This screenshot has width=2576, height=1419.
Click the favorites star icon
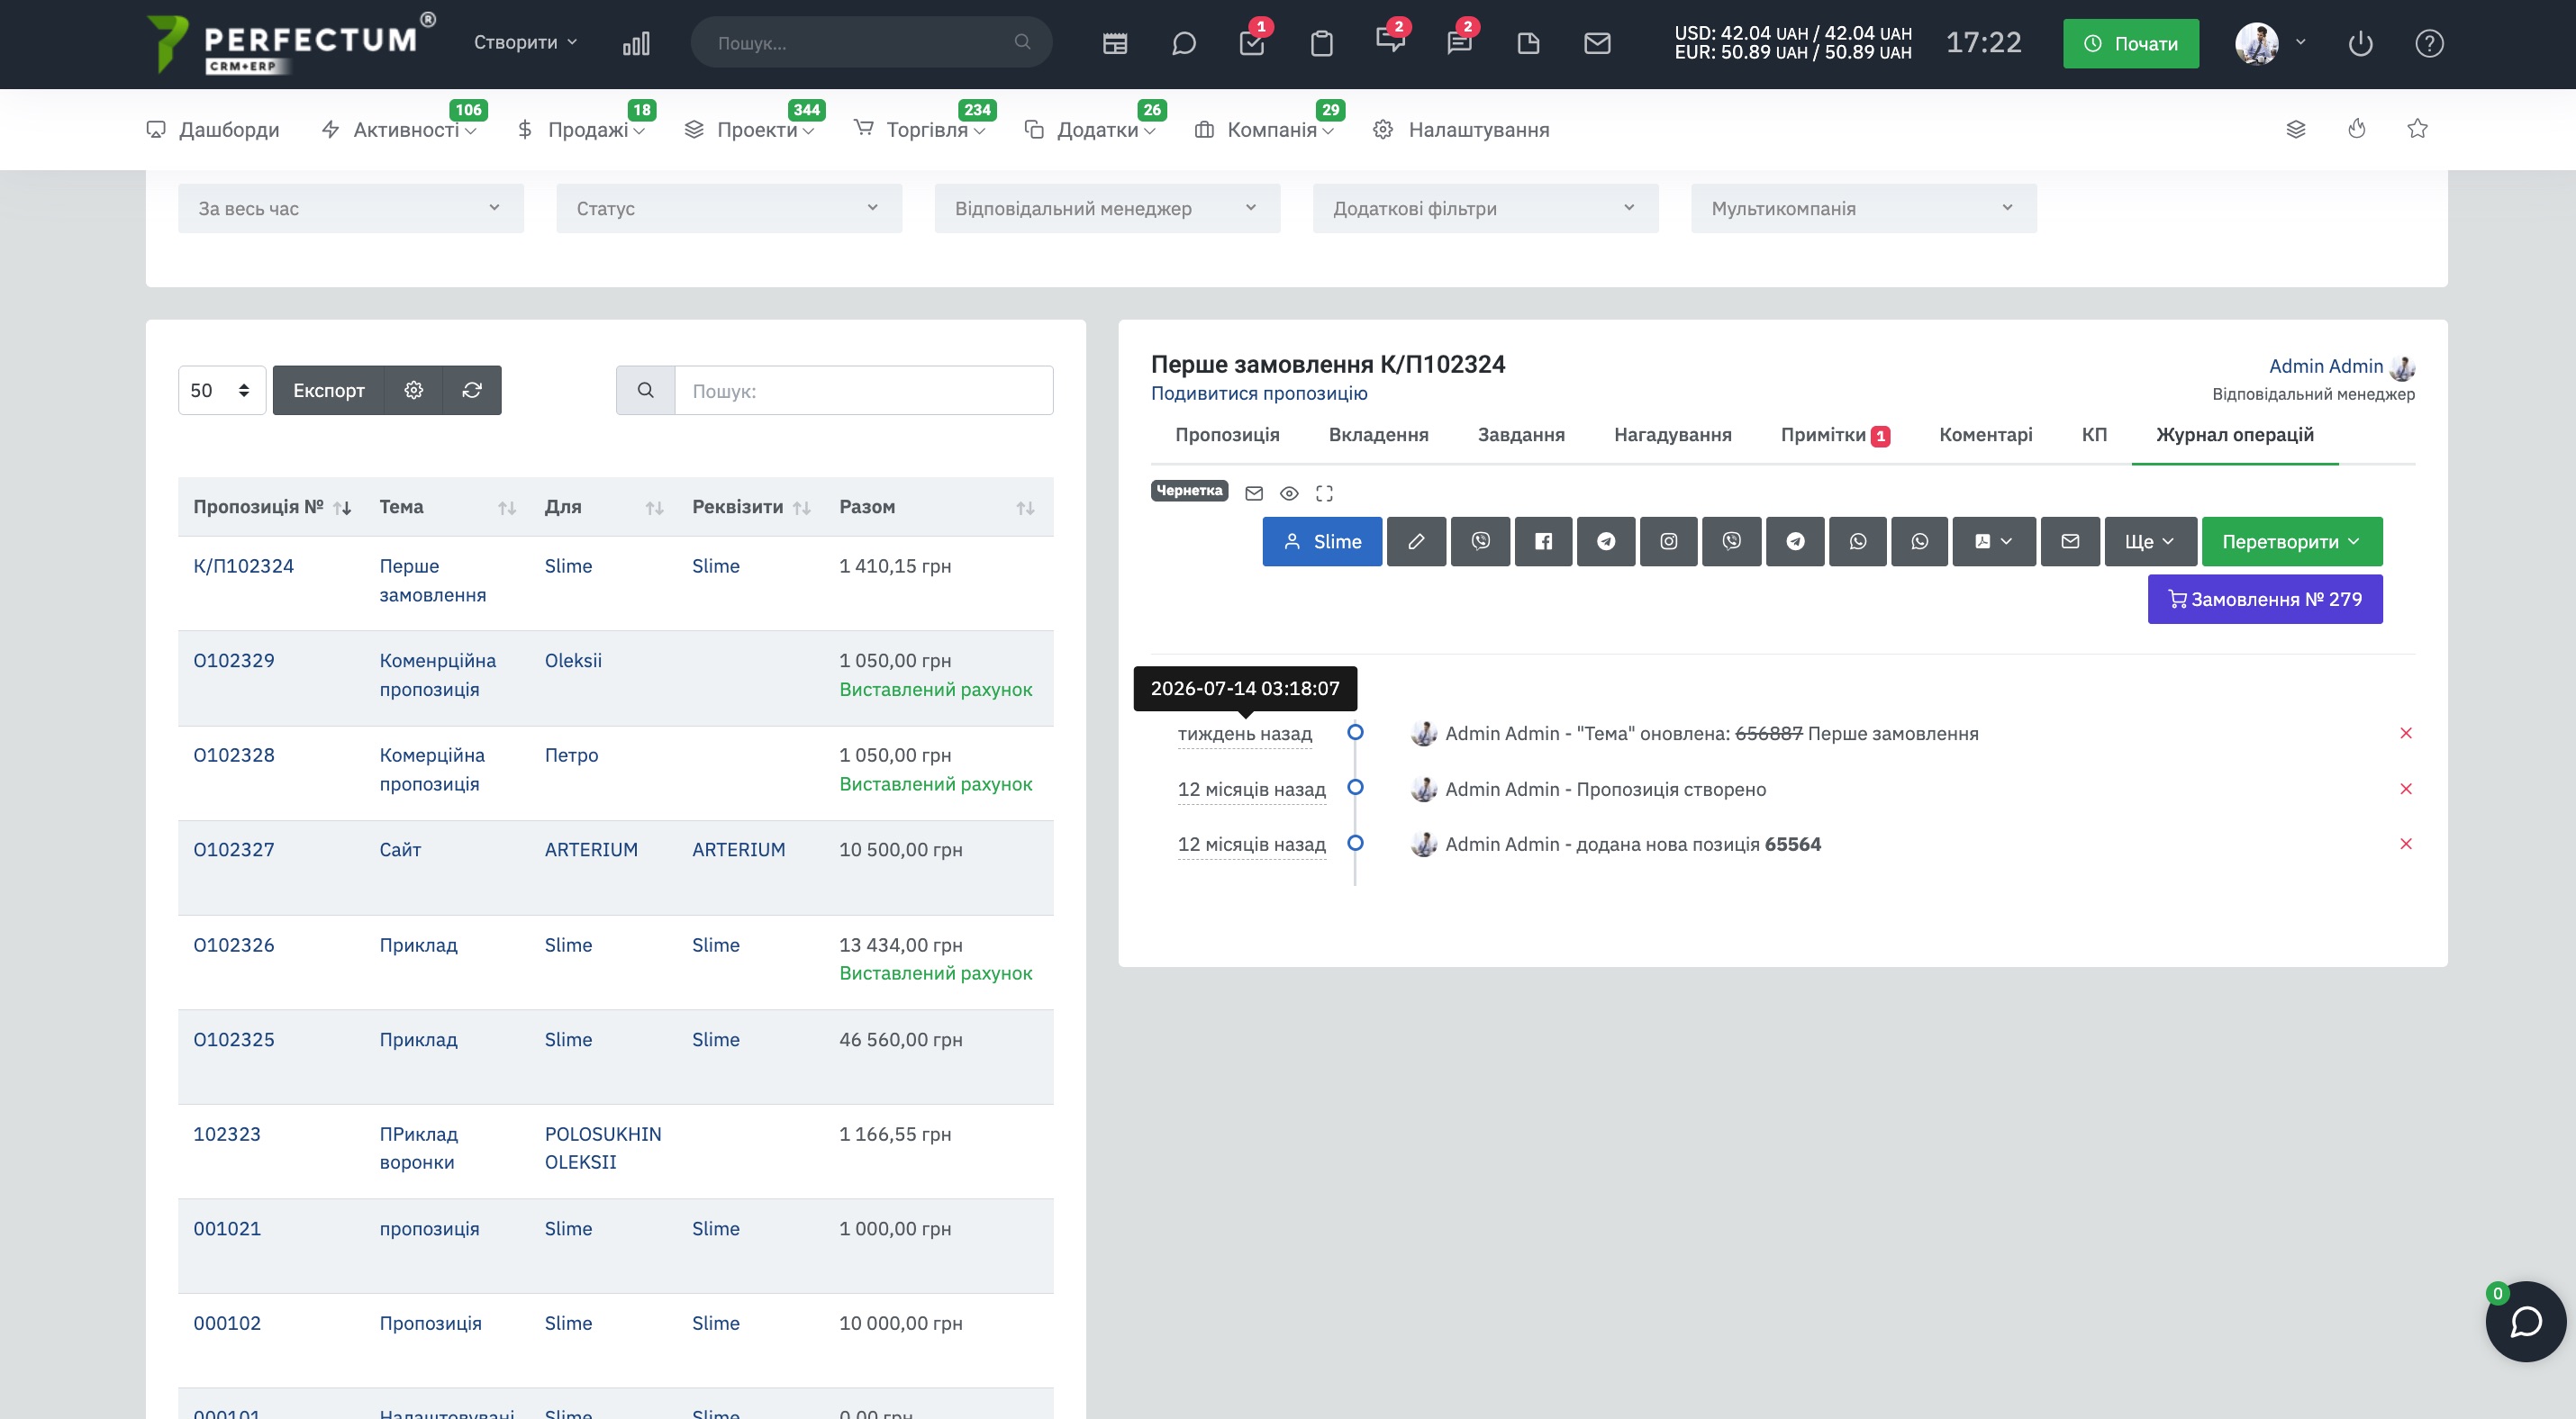[2417, 129]
